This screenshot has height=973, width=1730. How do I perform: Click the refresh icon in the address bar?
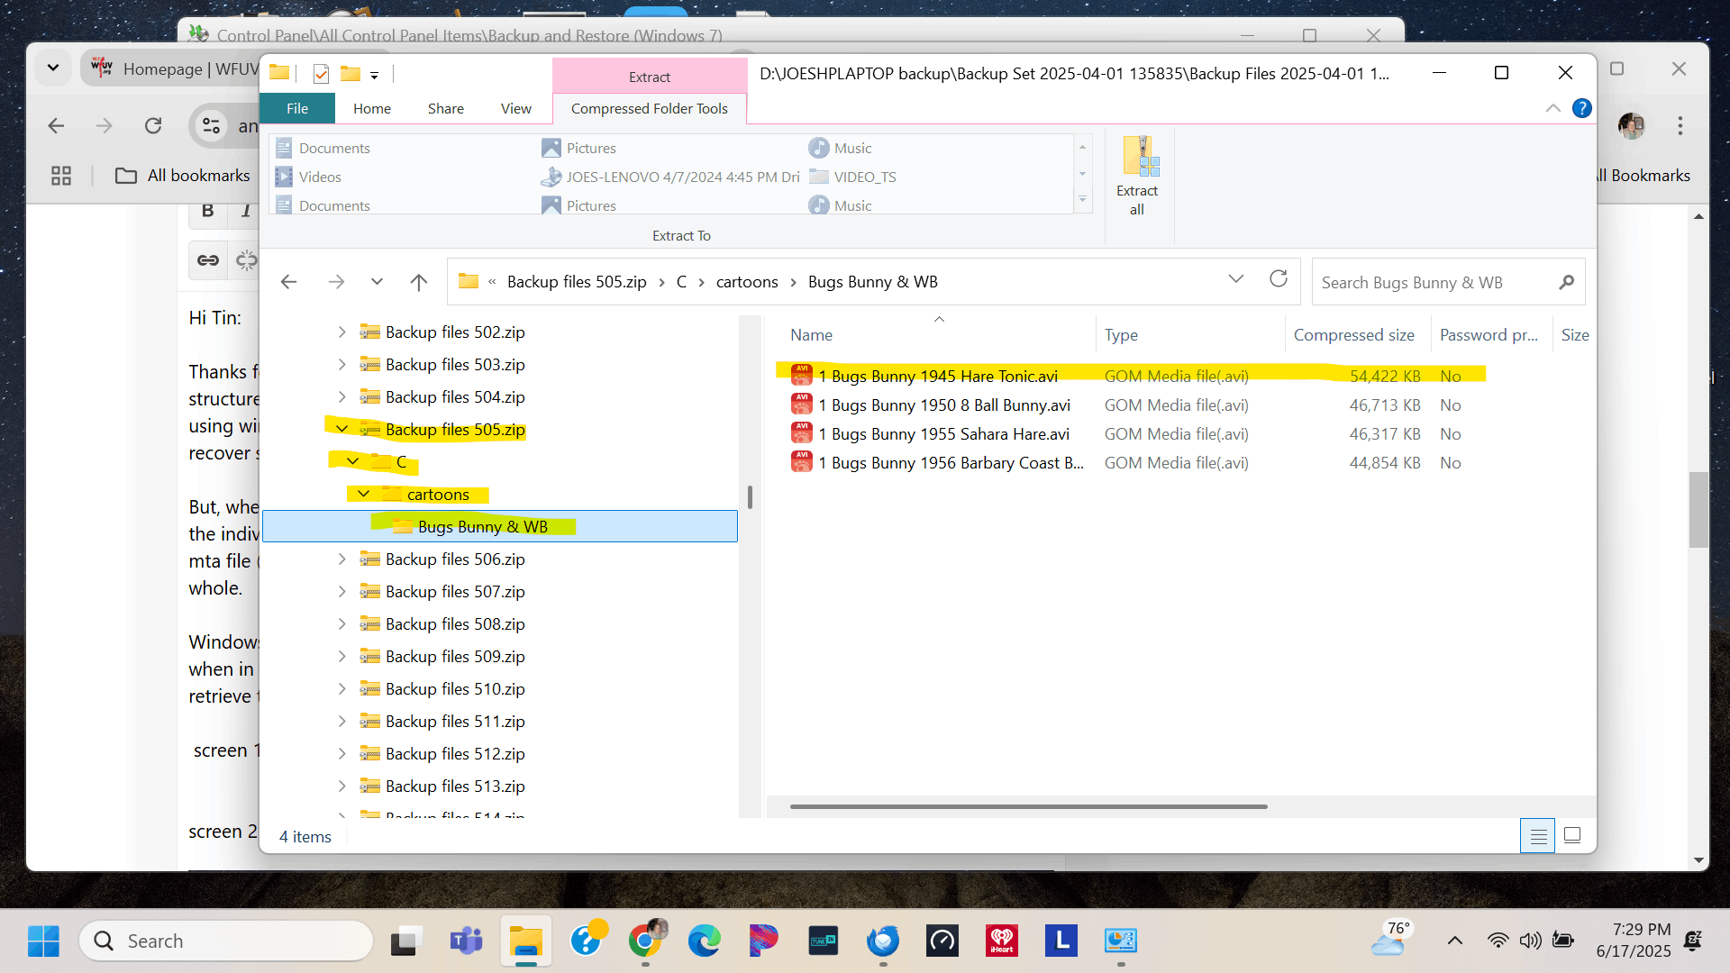(1279, 280)
